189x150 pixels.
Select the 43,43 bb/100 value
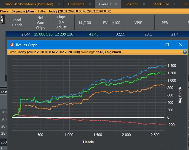94,34
